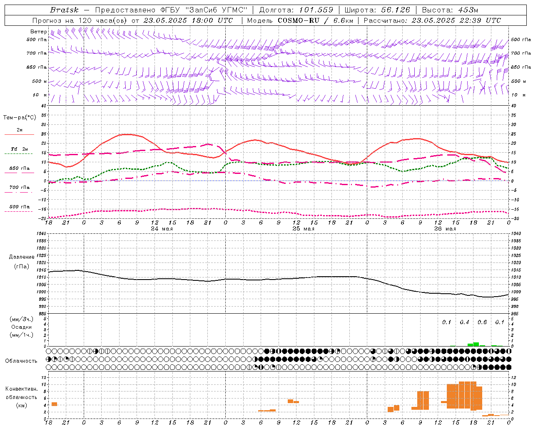Click the 0.4 precipitation amount value
Viewport: 533px width, 426px height.
point(464,322)
